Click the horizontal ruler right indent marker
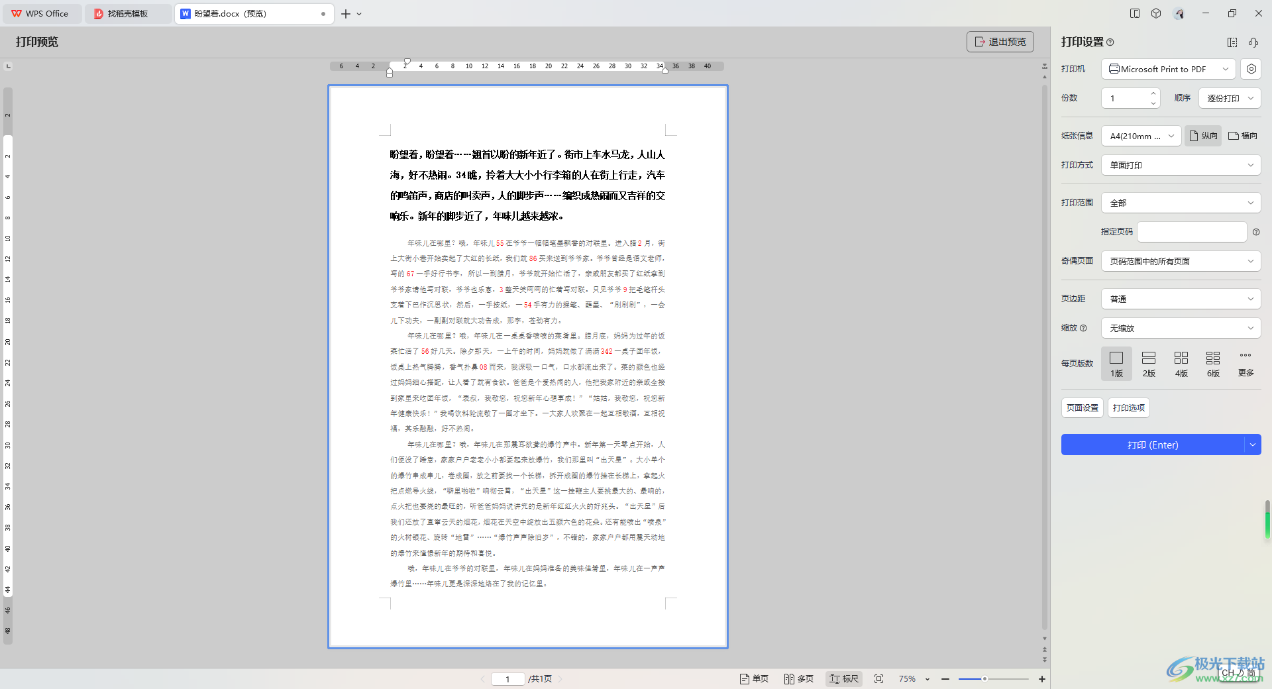This screenshot has height=689, width=1272. click(x=665, y=70)
